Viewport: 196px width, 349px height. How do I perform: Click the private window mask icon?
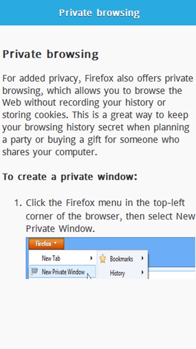(x=35, y=272)
